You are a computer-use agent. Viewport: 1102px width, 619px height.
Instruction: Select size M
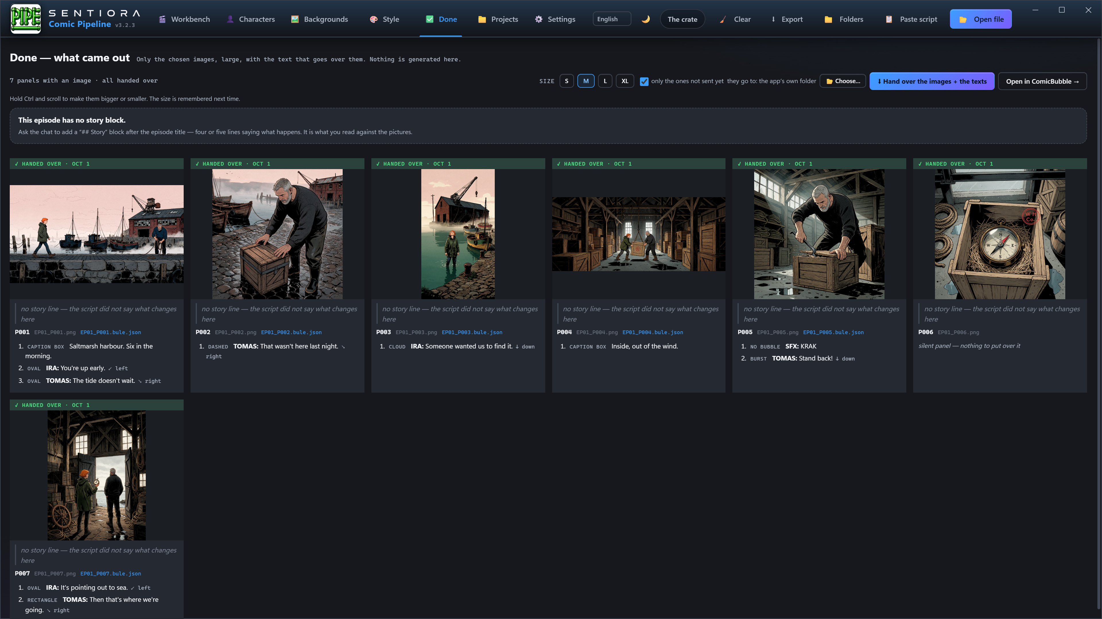click(x=586, y=81)
